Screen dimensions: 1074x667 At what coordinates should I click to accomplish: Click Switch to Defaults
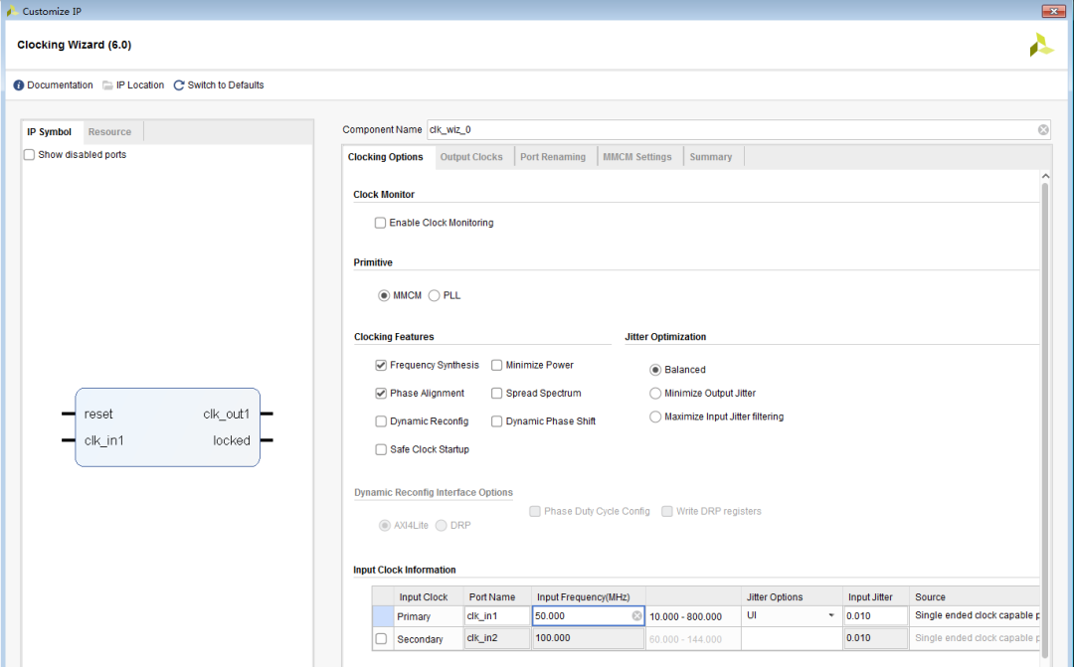click(x=226, y=84)
